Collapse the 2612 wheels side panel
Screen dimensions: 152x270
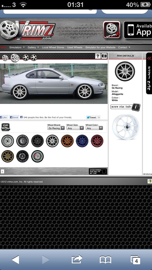pyautogui.click(x=149, y=58)
